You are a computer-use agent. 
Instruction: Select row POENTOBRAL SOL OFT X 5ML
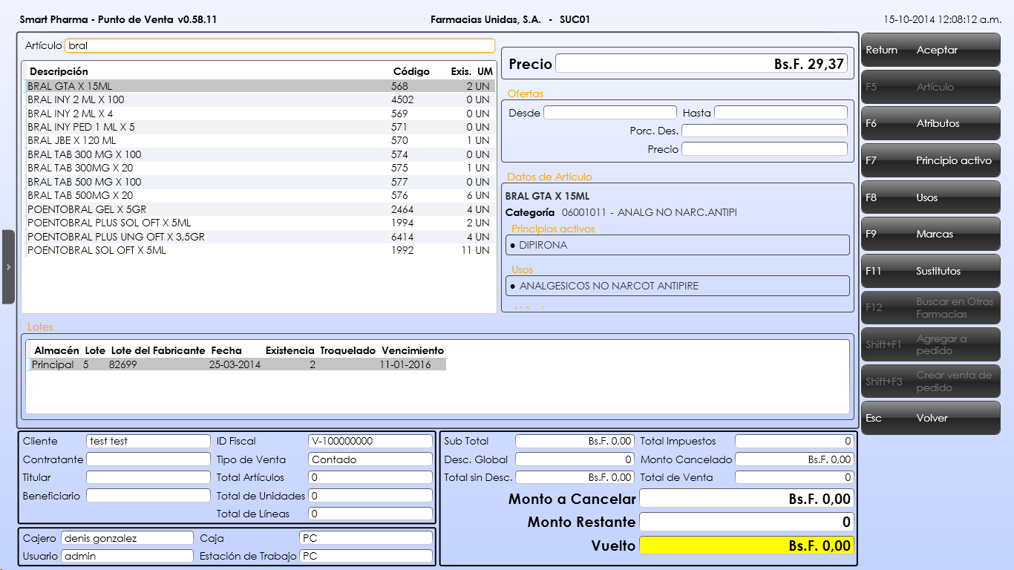click(x=260, y=251)
